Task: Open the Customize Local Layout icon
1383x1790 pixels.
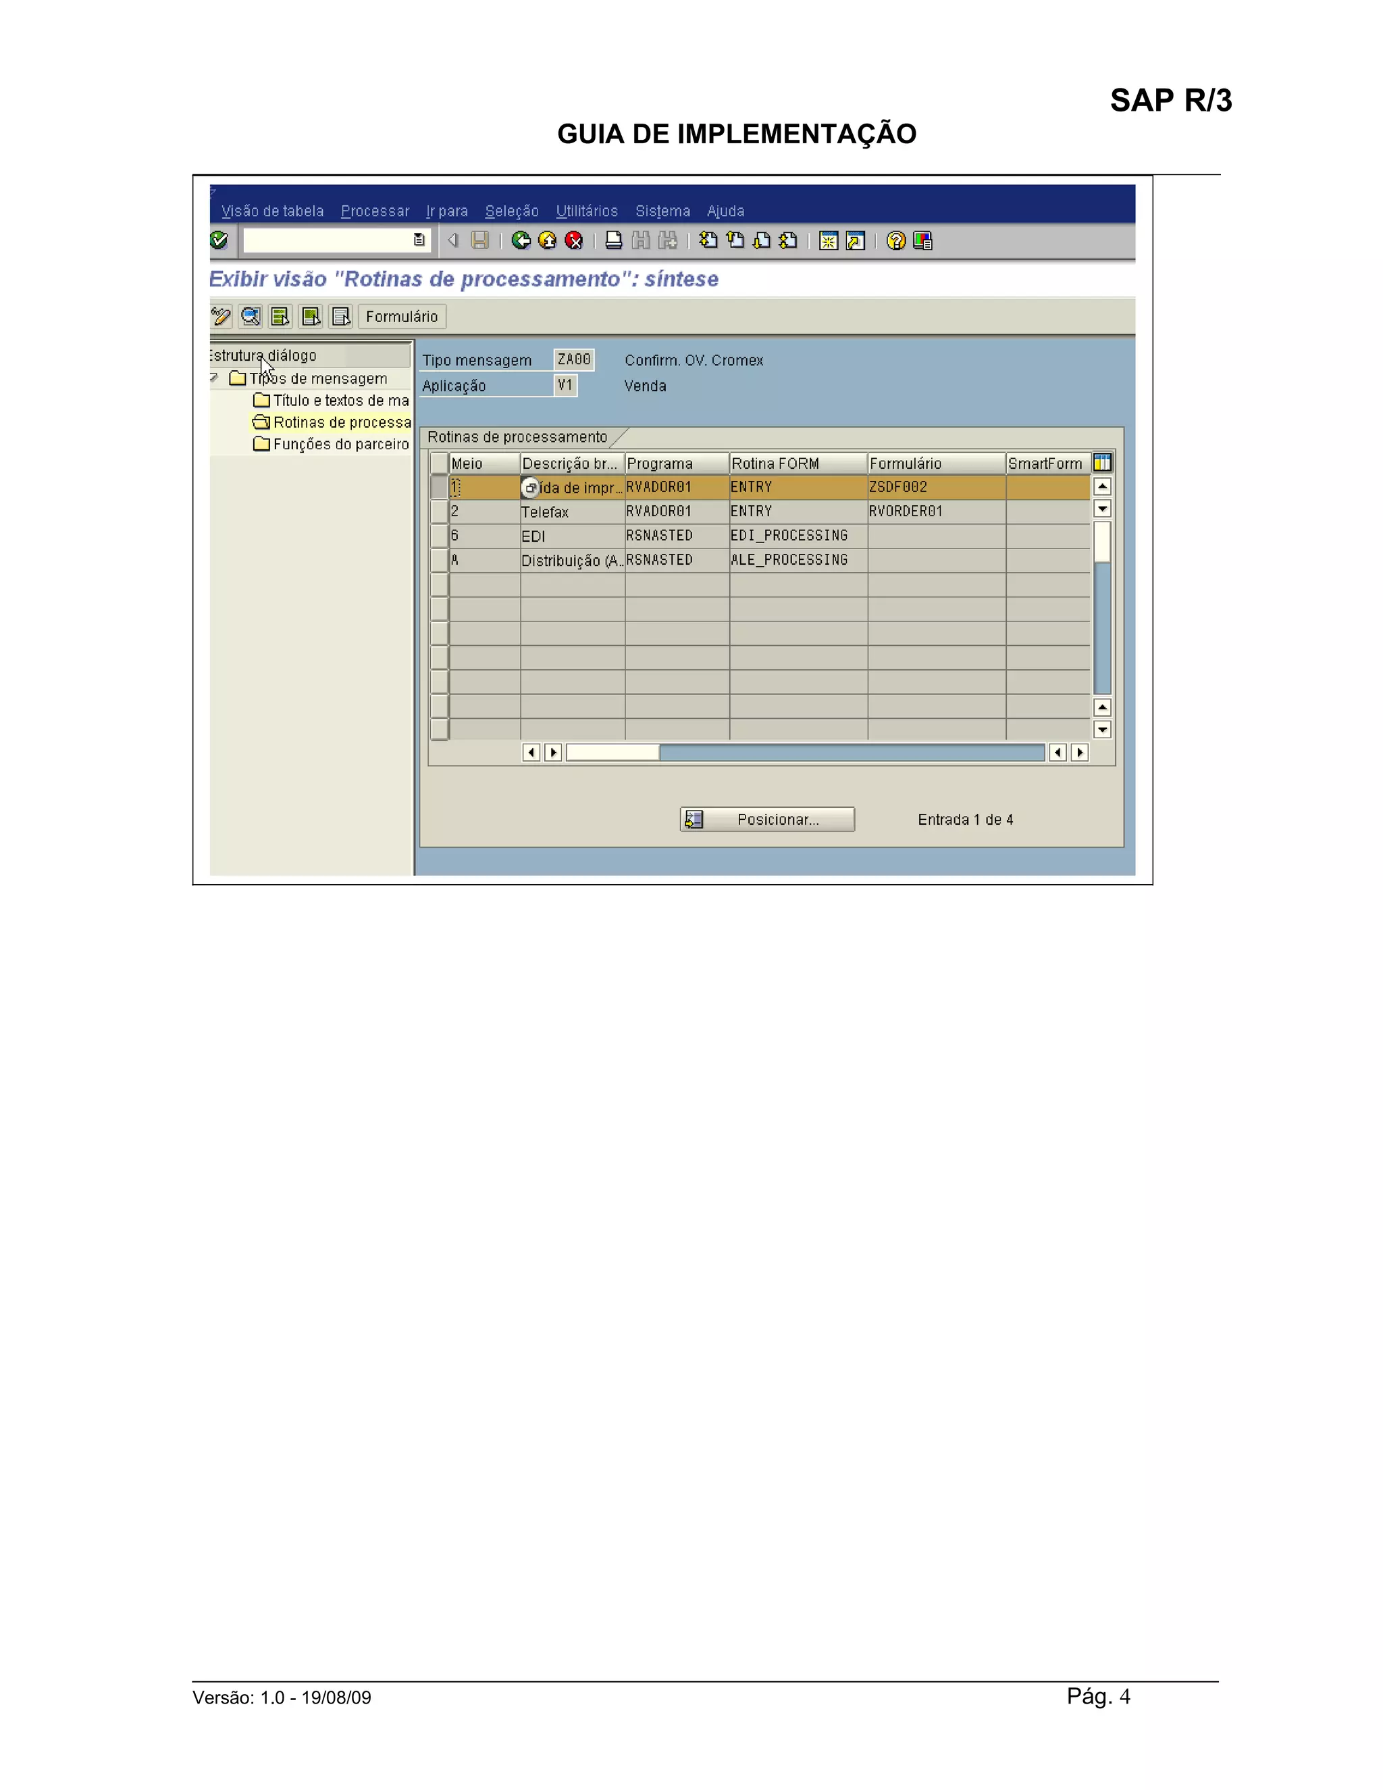Action: click(922, 240)
